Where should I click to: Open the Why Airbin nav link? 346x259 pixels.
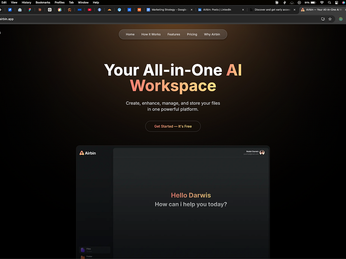click(x=212, y=34)
